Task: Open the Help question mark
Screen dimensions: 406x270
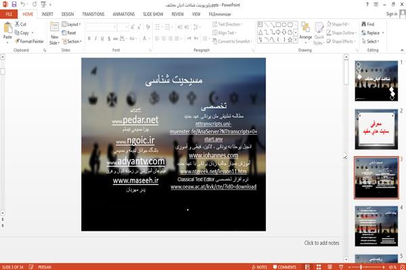Action: [367, 5]
